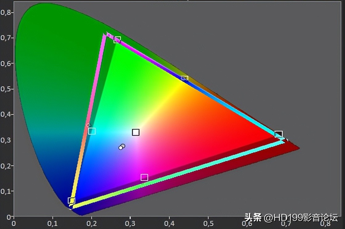Viewport: 345px width, 229px height.
Task: Select the x-axis label 0,2
Action: pos(92,224)
